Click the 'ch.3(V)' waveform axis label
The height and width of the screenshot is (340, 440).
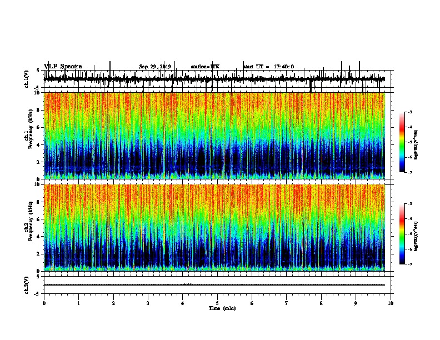click(26, 285)
